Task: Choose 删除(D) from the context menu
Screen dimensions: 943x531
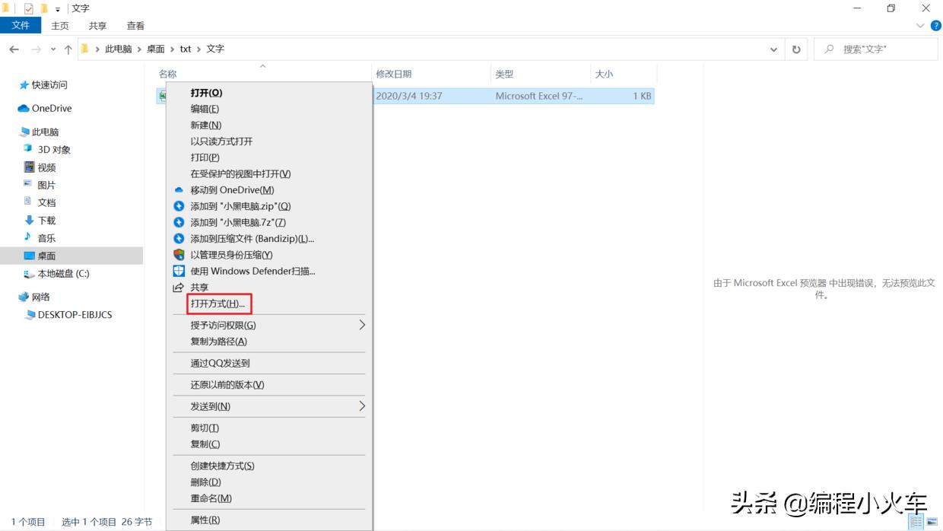Action: click(x=269, y=482)
